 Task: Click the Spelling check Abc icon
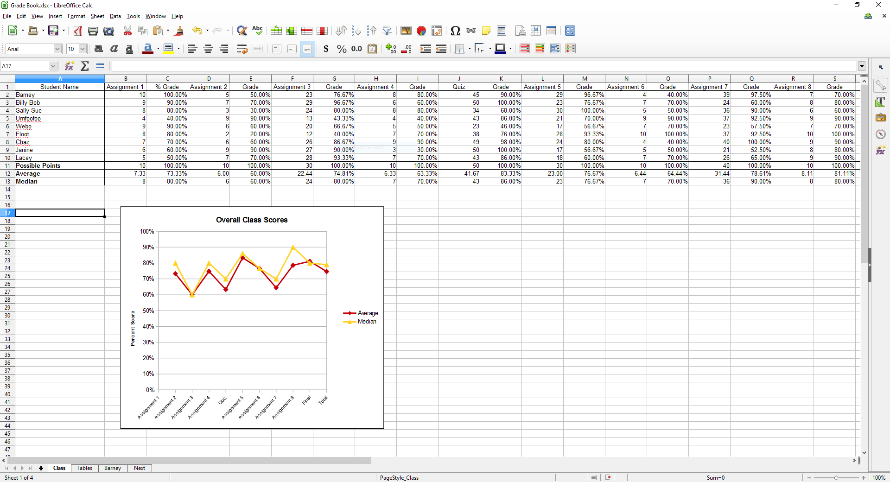[257, 31]
